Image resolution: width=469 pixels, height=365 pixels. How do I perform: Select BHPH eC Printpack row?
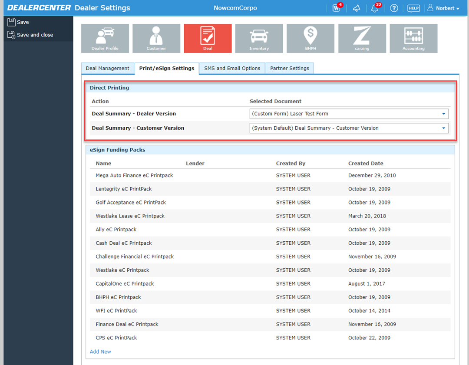point(270,297)
